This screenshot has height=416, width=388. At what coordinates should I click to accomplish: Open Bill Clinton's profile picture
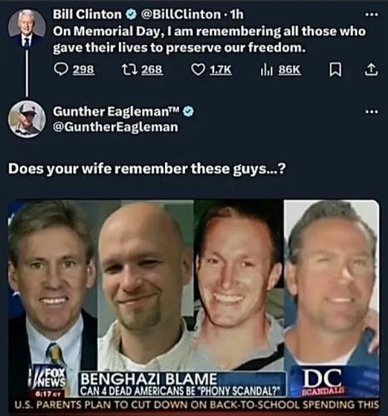coord(27,28)
